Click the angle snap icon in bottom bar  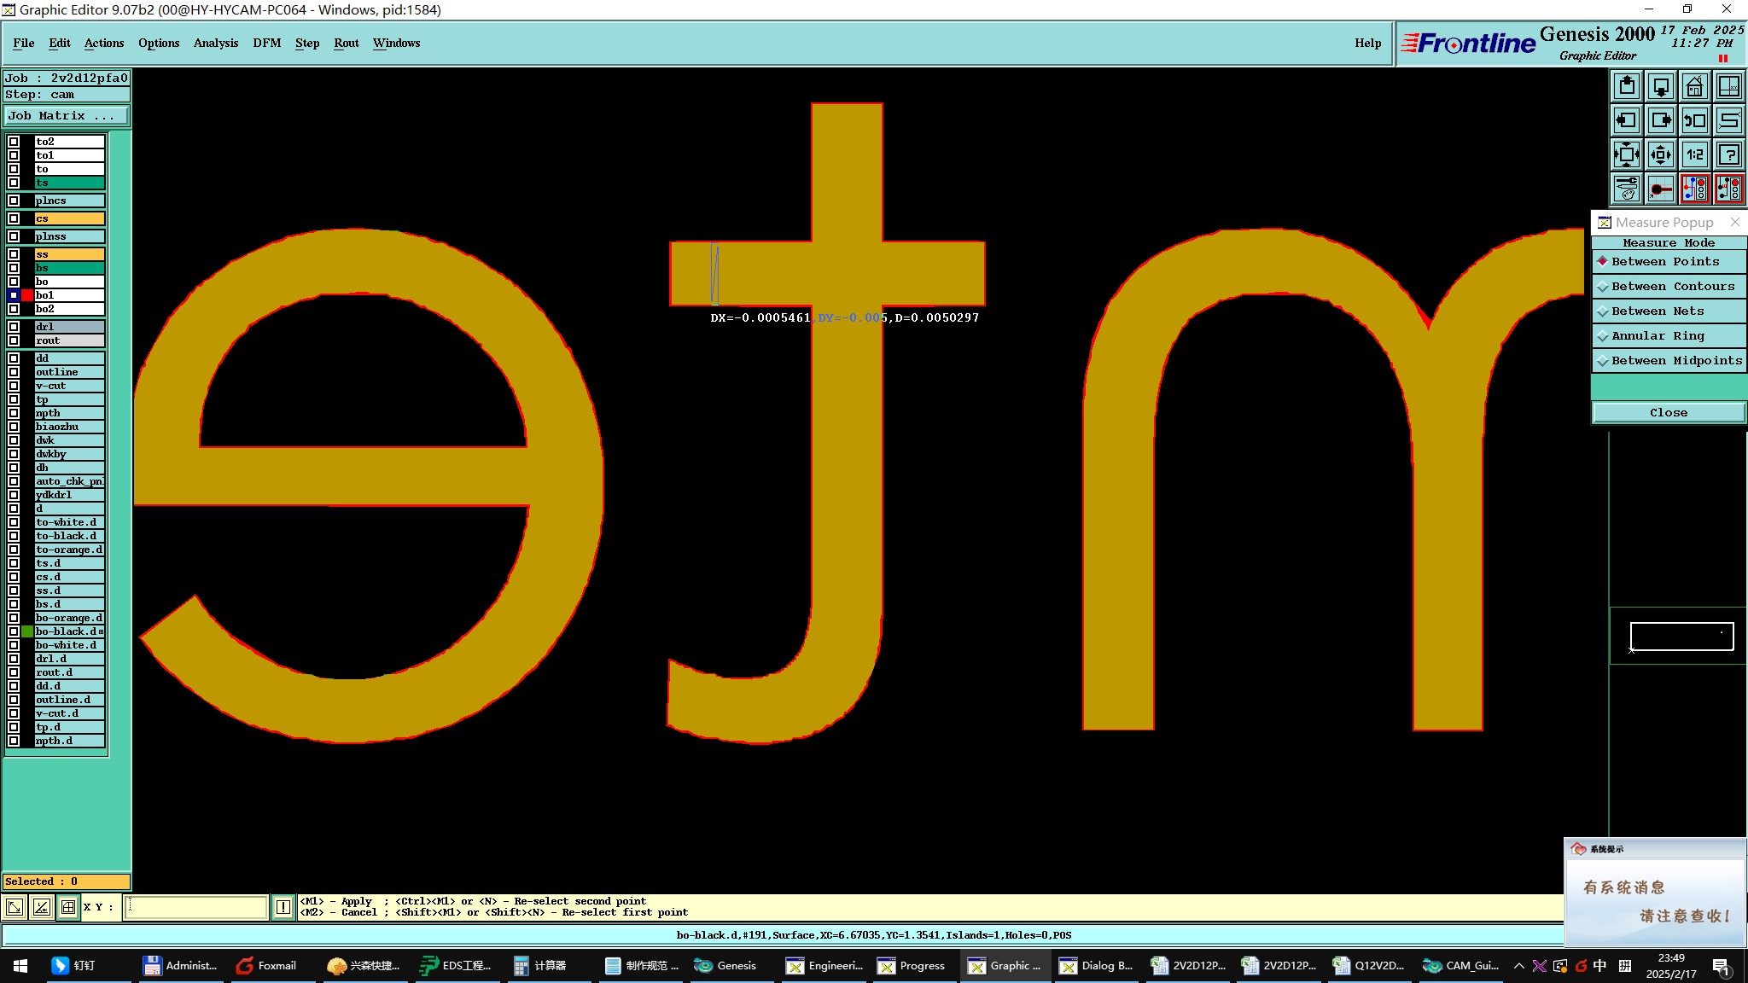[41, 907]
